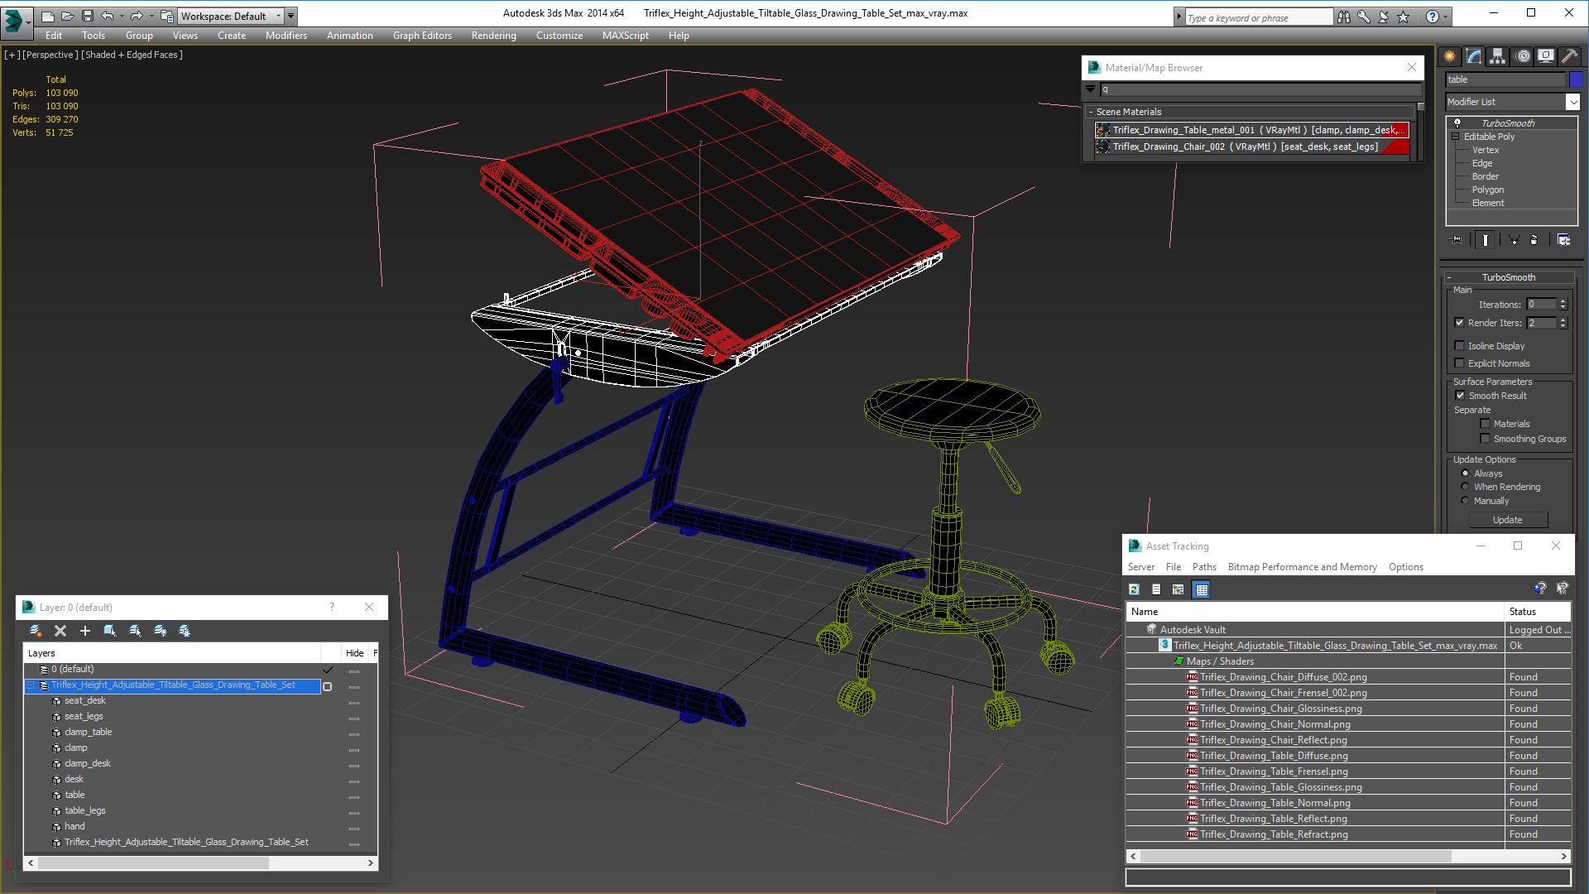Uncheck Smooth Result checkbox

pos(1460,396)
